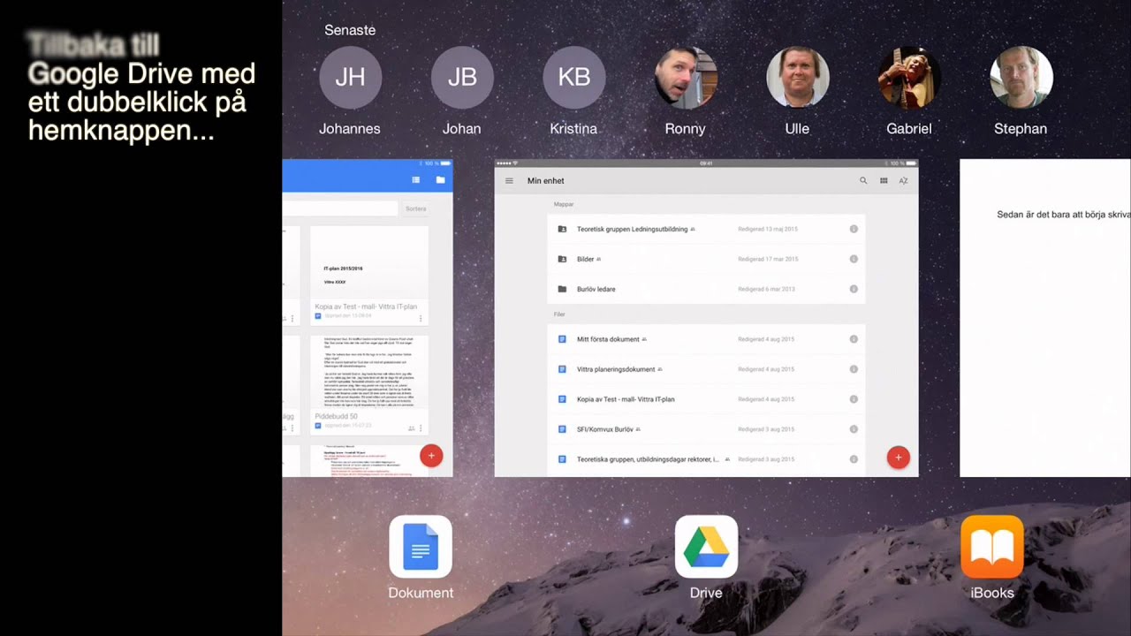The image size is (1131, 636).
Task: Select recent contact Ronny
Action: [686, 78]
